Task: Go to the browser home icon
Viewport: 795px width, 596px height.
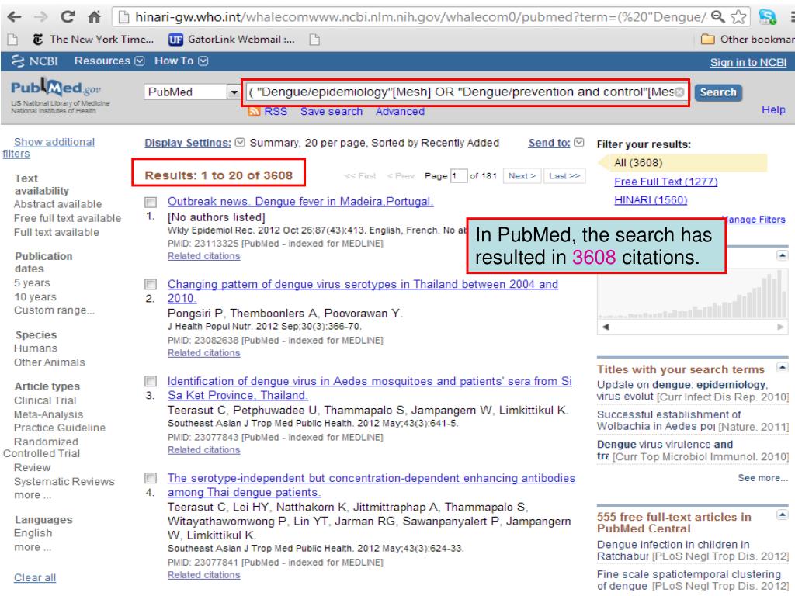Action: point(94,17)
